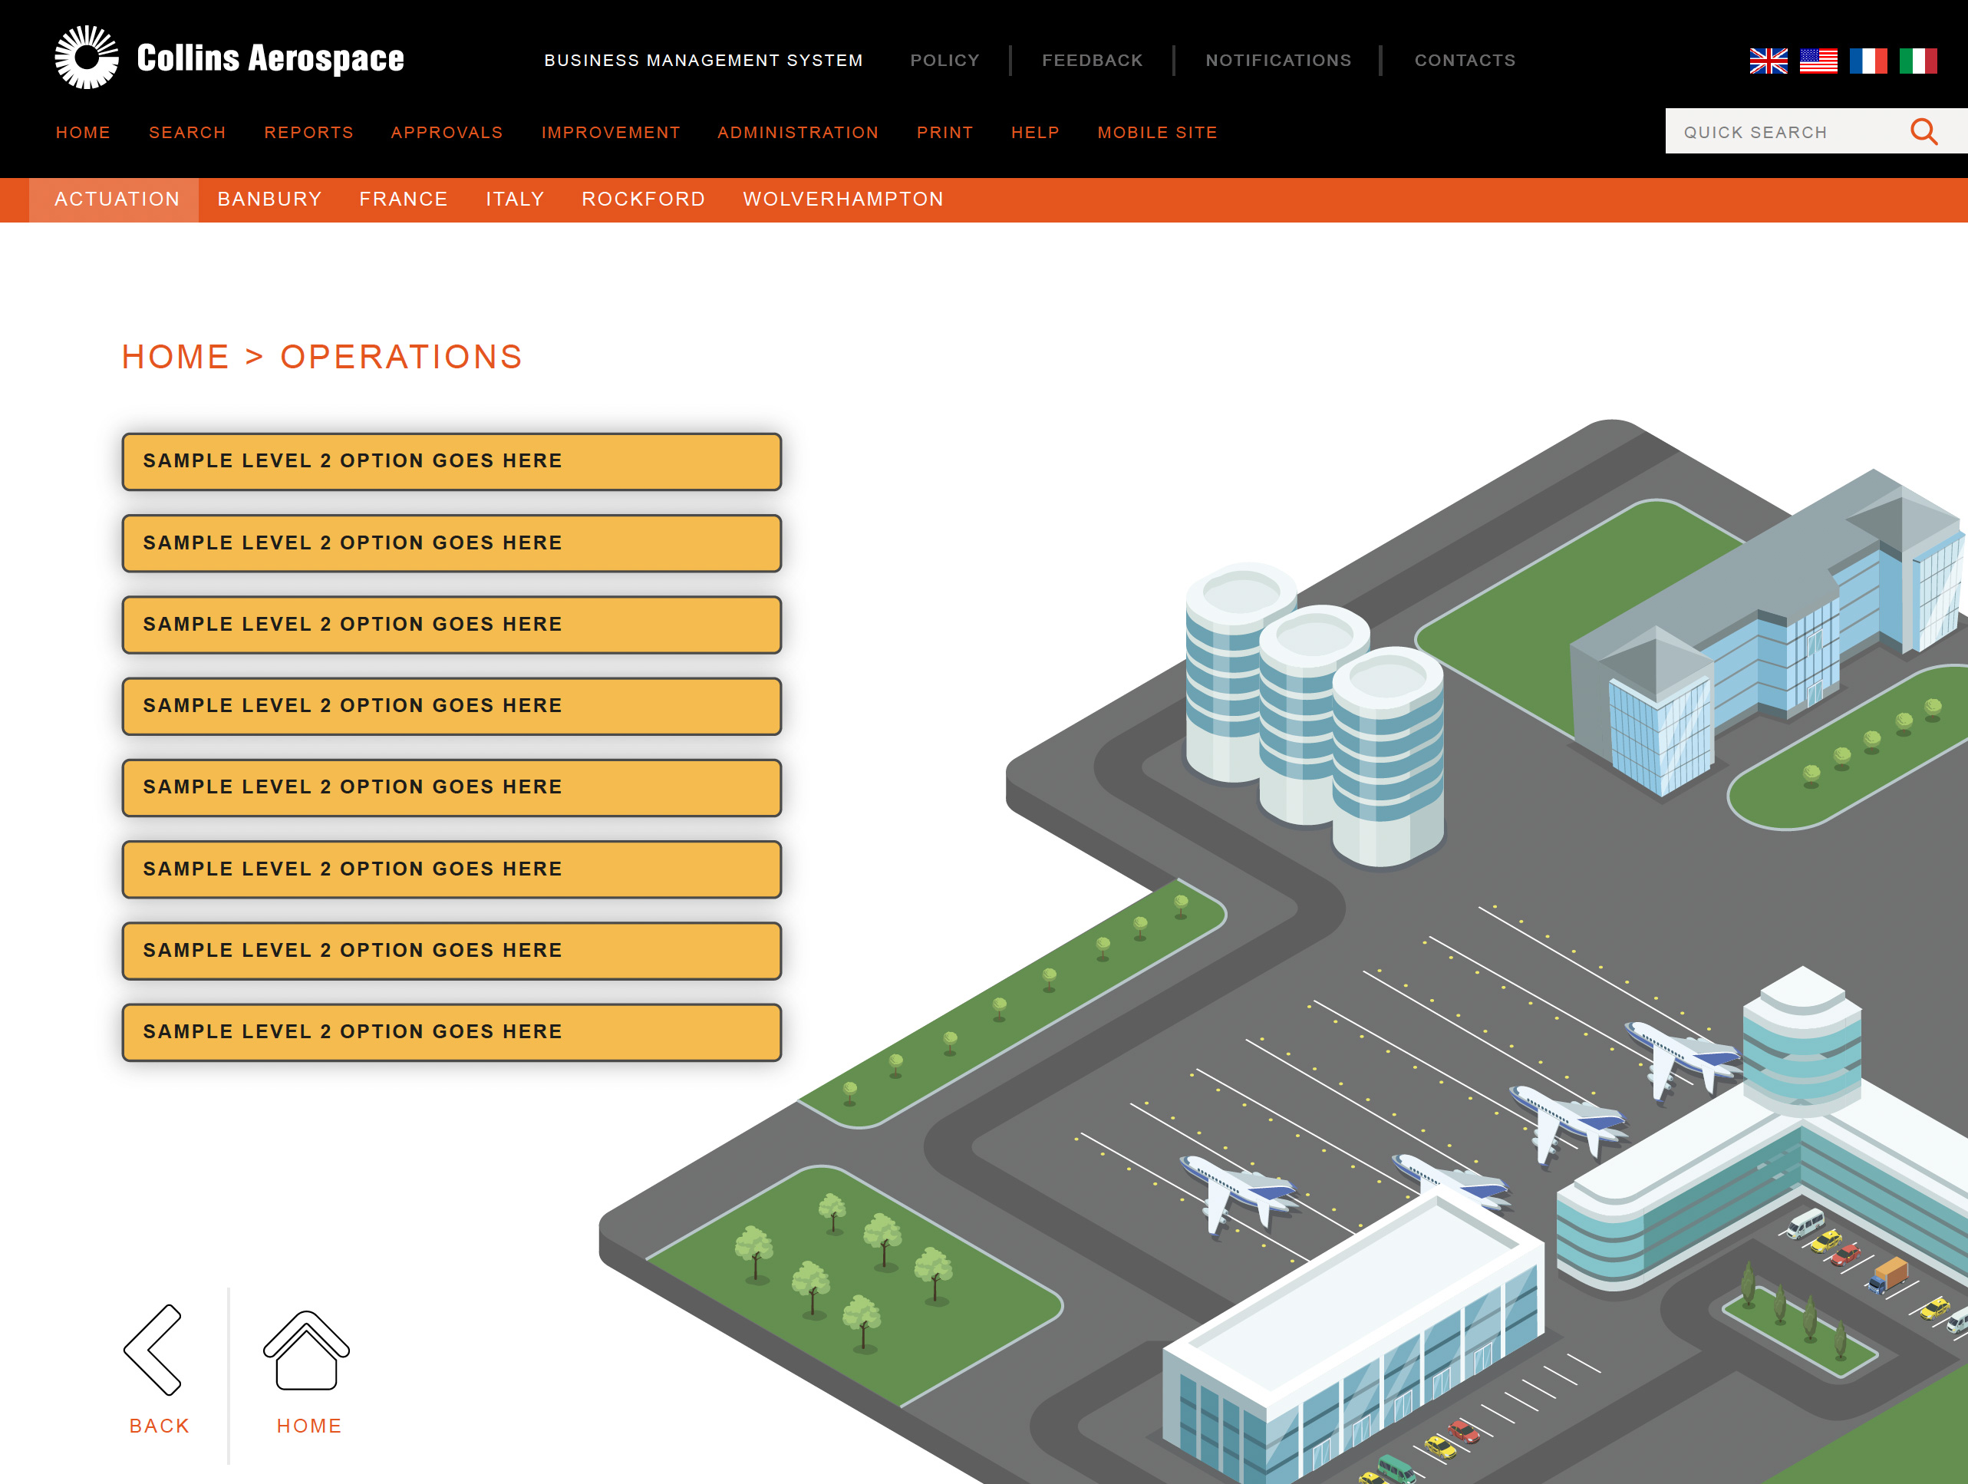
Task: Select the Banbury site tab
Action: tap(269, 200)
